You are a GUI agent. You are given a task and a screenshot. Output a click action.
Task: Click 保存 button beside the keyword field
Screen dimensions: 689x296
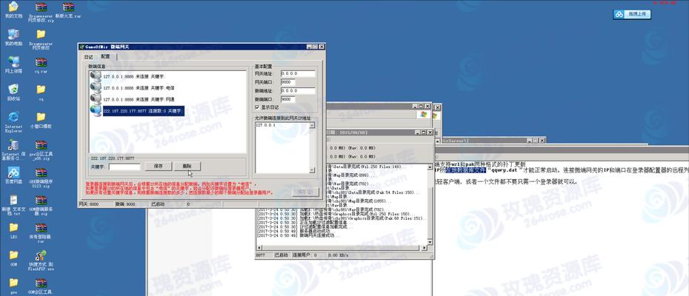[x=159, y=166]
